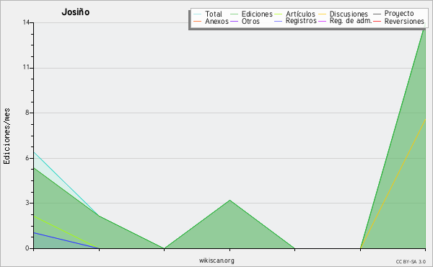Click the 'Artículos' legend label
433x267 pixels.
pos(300,14)
